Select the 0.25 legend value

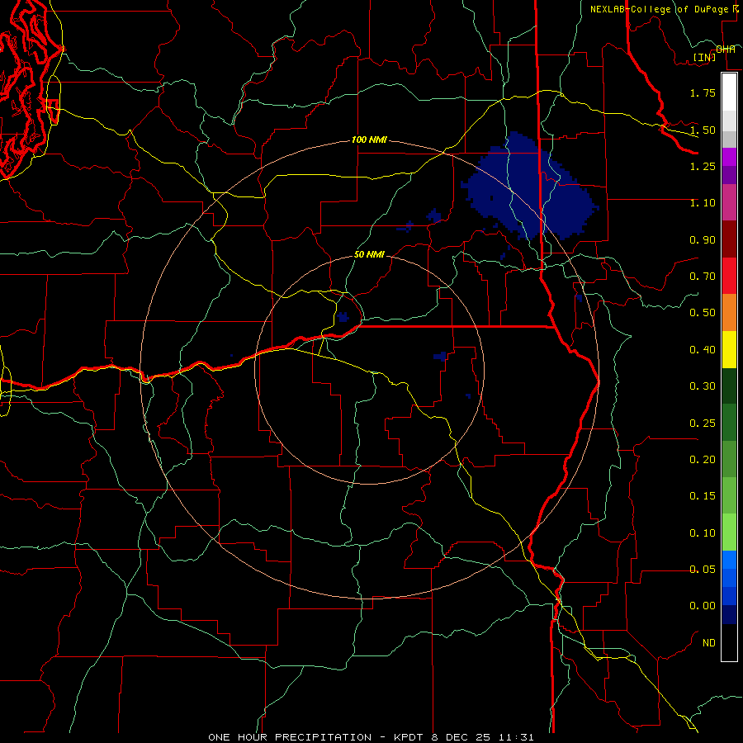[703, 424]
